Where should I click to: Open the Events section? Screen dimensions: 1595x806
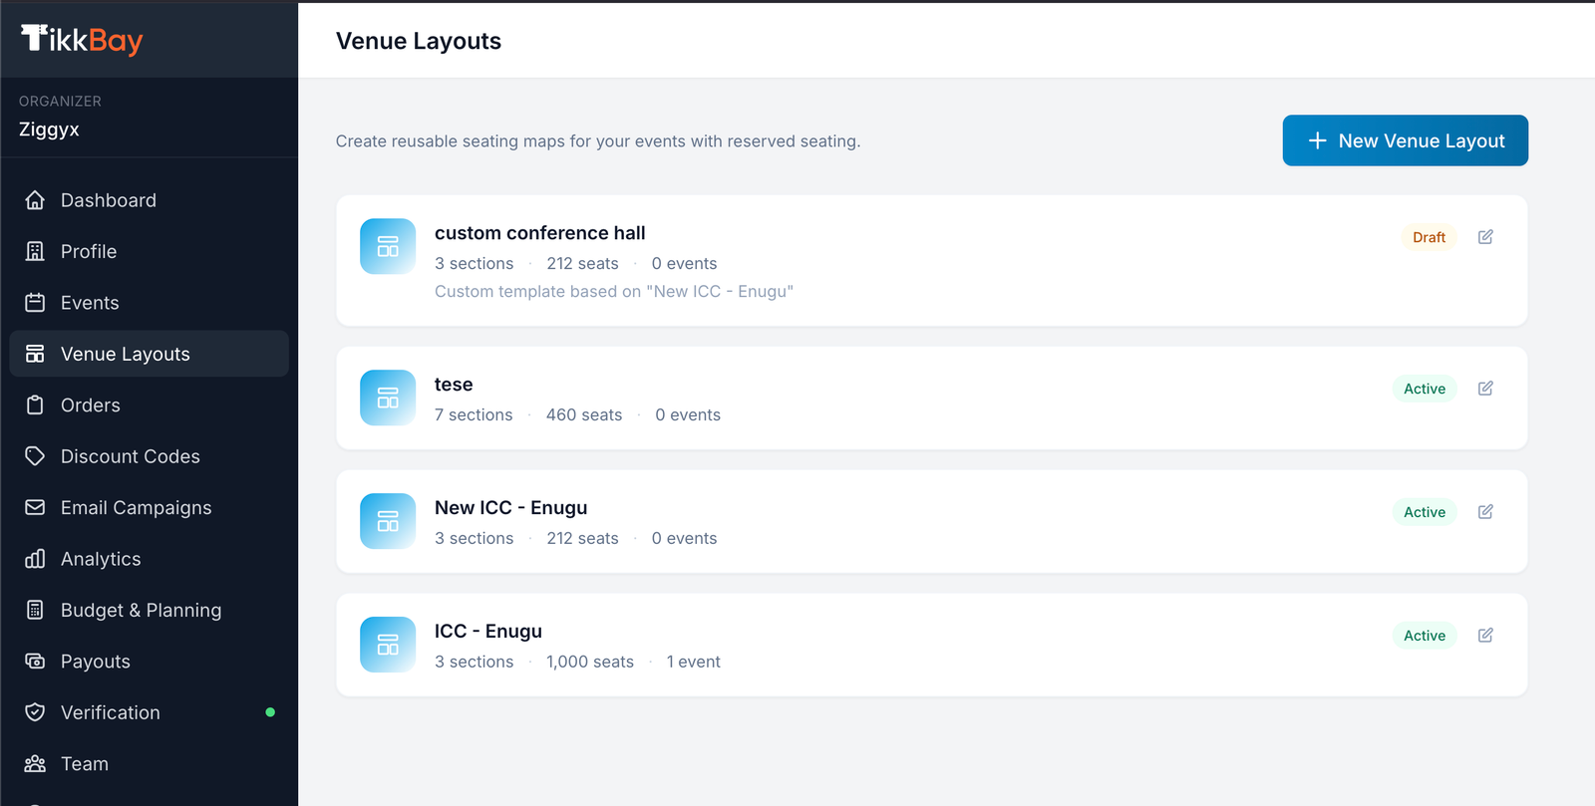[x=89, y=303]
